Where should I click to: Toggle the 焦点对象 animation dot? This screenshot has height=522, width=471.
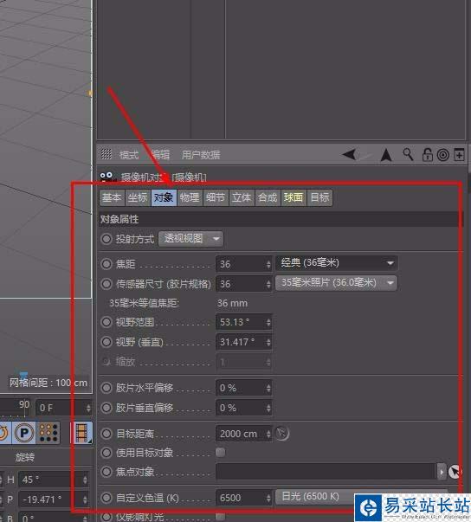(106, 472)
